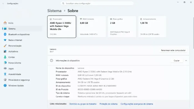Image resolution: width=194 pixels, height=109 pixels.
Task: Click the ID do Produto value 00330-80000
Action: pyautogui.click(x=90, y=89)
